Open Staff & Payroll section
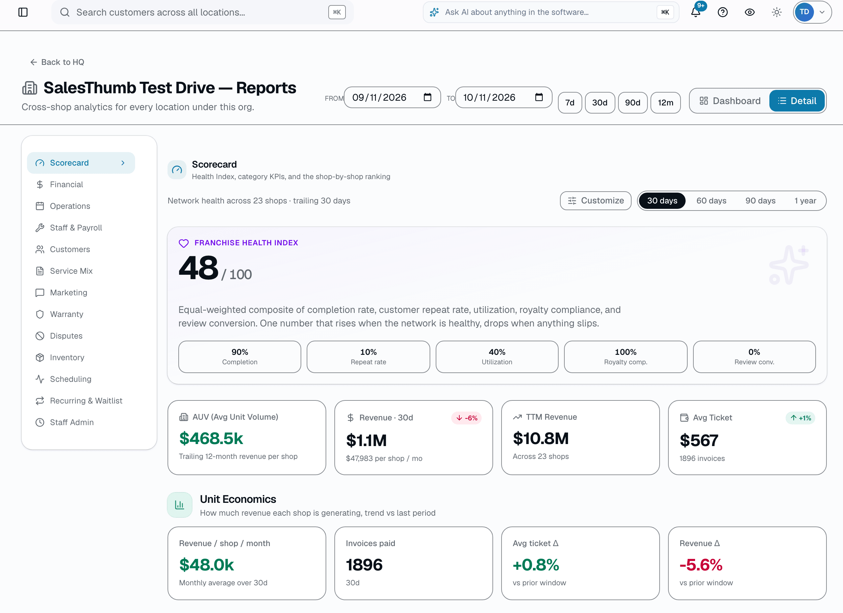The image size is (843, 613). (81, 228)
